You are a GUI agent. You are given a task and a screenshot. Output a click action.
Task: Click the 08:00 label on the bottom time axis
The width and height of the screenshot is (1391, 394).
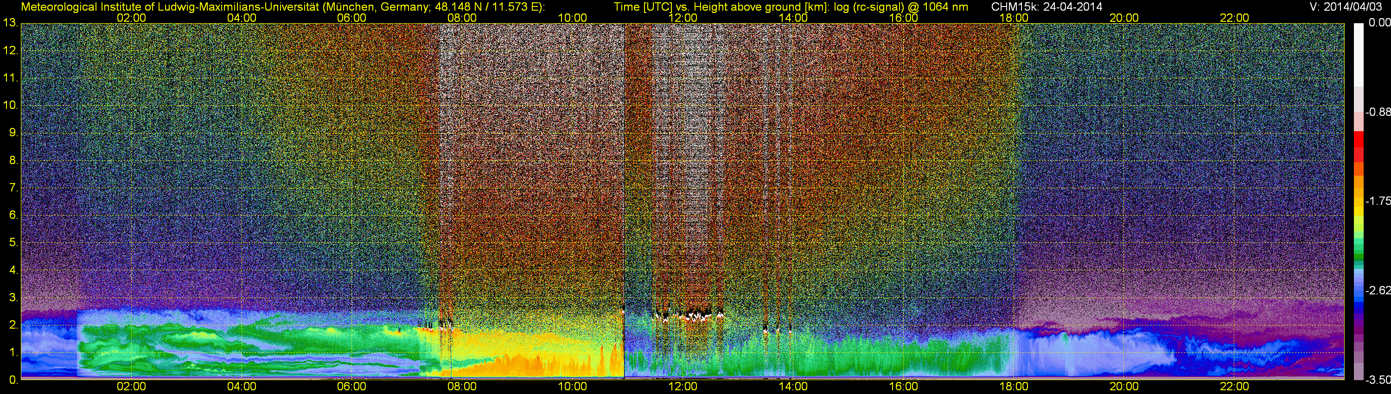462,387
